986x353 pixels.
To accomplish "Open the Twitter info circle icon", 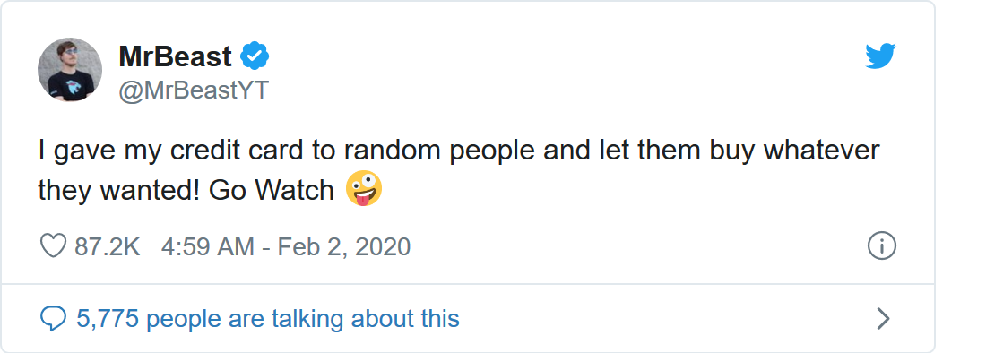I will 882,246.
